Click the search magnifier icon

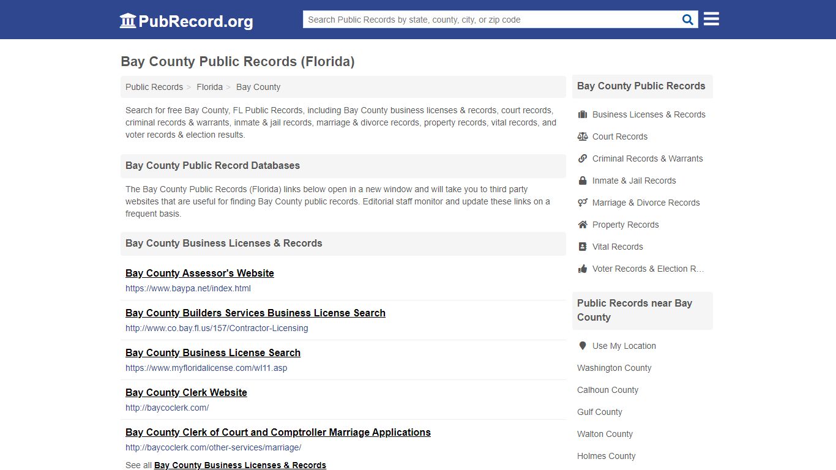(688, 20)
